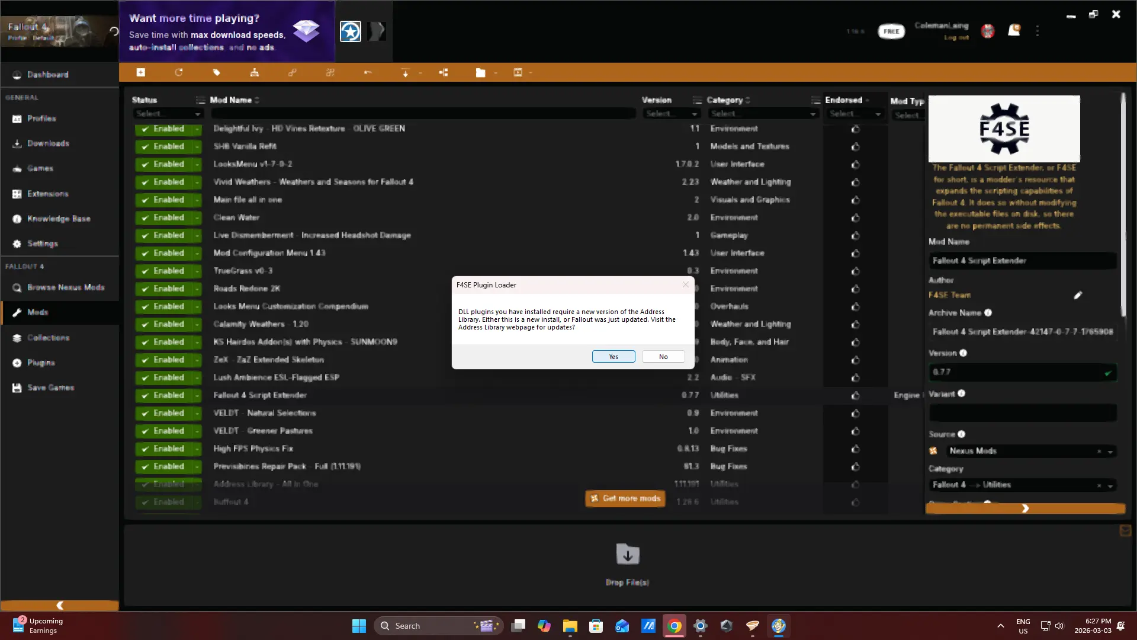Screen dimensions: 1137x640
Task: Click the refresh icon in mods toolbar
Action: [x=179, y=72]
